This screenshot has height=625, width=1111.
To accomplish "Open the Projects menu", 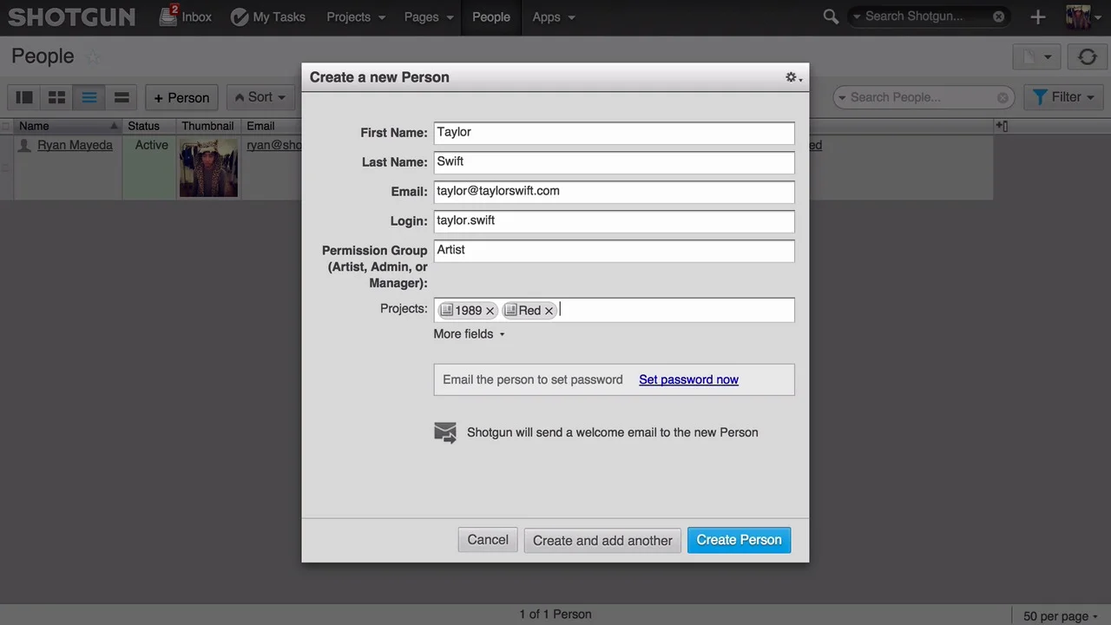I will coord(356,16).
